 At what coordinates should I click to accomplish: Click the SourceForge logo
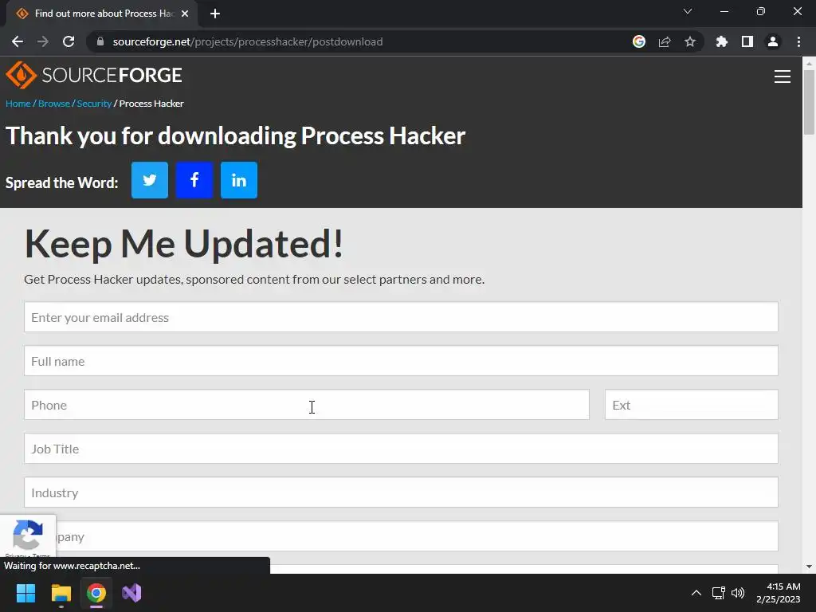pos(94,75)
